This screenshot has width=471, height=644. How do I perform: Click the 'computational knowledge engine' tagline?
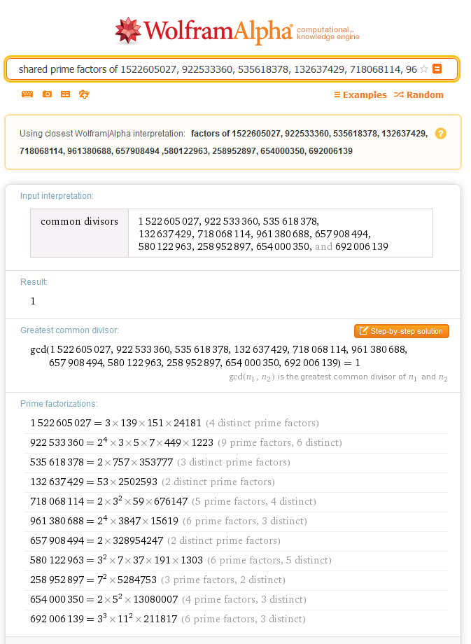click(328, 34)
